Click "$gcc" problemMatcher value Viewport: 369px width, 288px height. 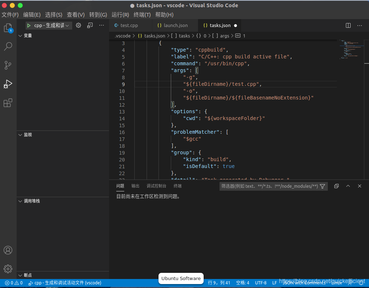[x=192, y=139]
